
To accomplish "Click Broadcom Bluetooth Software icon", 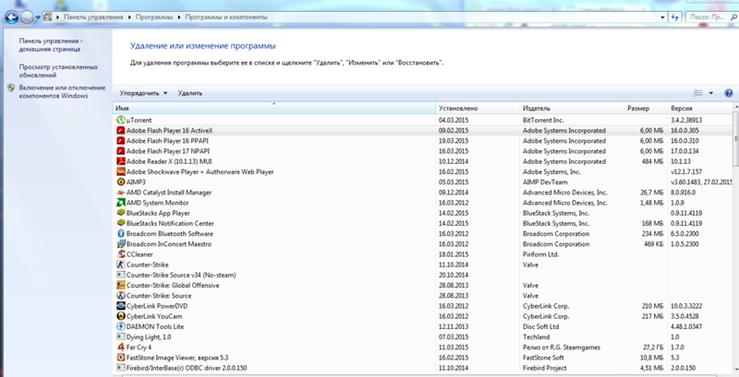I will (x=121, y=234).
